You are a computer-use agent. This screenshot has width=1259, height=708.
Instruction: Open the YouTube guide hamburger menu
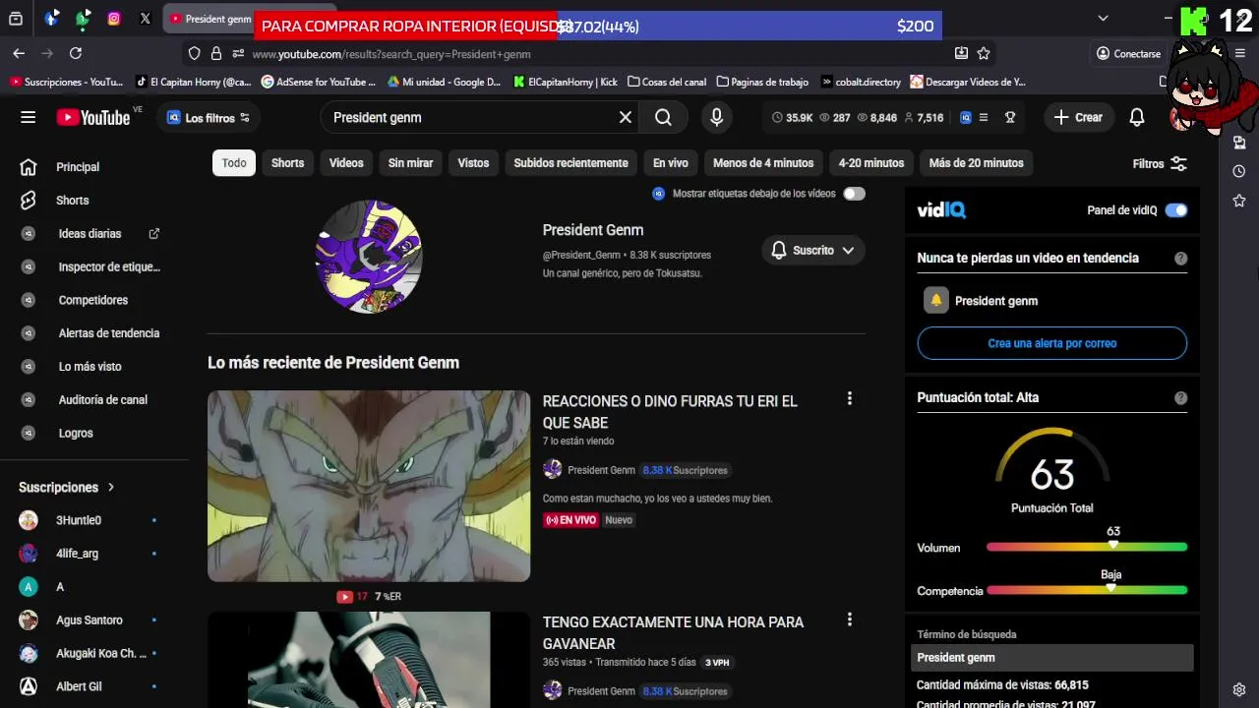pyautogui.click(x=28, y=117)
